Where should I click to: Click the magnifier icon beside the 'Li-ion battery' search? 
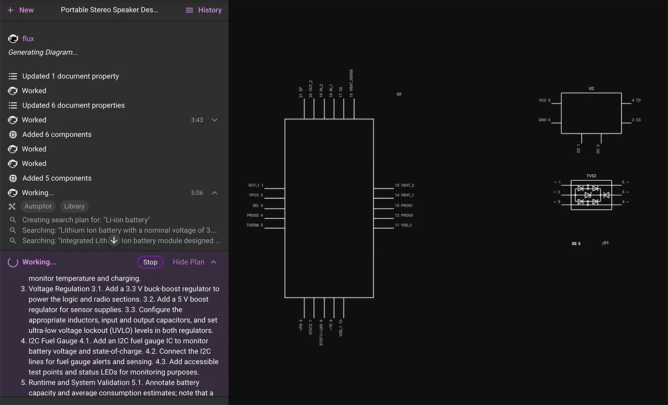click(13, 220)
